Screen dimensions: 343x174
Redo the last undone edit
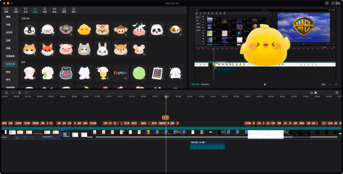click(13, 93)
